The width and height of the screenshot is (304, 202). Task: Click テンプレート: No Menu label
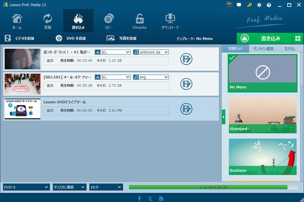click(195, 39)
